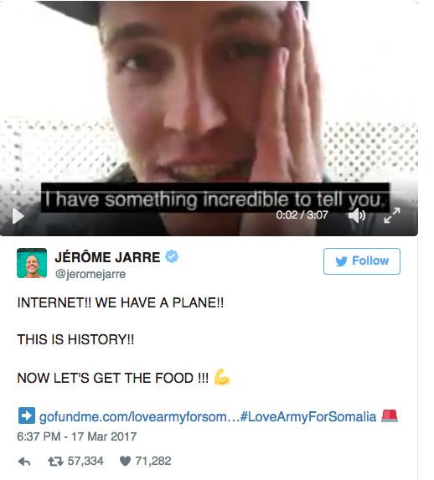Image resolution: width=434 pixels, height=480 pixels.
Task: Retweet using the retweet icon
Action: coord(55,462)
